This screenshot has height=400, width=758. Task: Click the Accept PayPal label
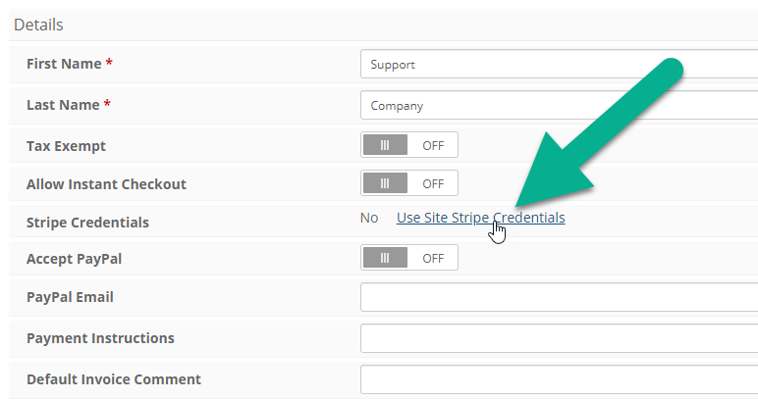tap(74, 259)
